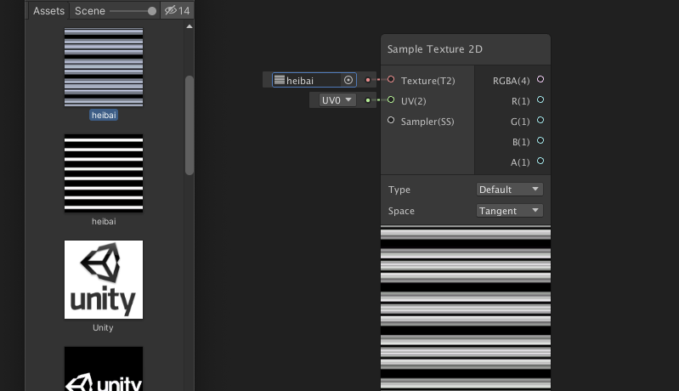Click the Space property label

pos(401,211)
